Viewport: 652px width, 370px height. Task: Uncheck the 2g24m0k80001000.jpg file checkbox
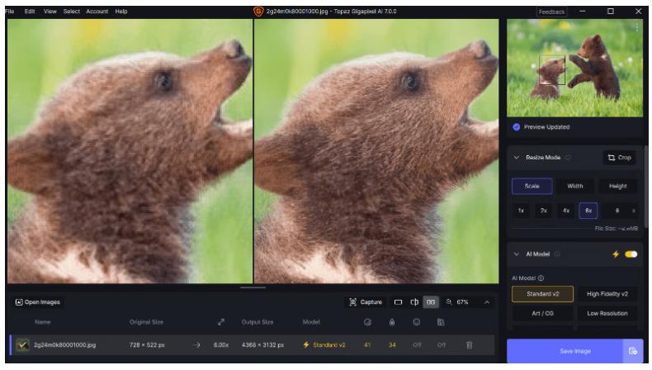22,344
